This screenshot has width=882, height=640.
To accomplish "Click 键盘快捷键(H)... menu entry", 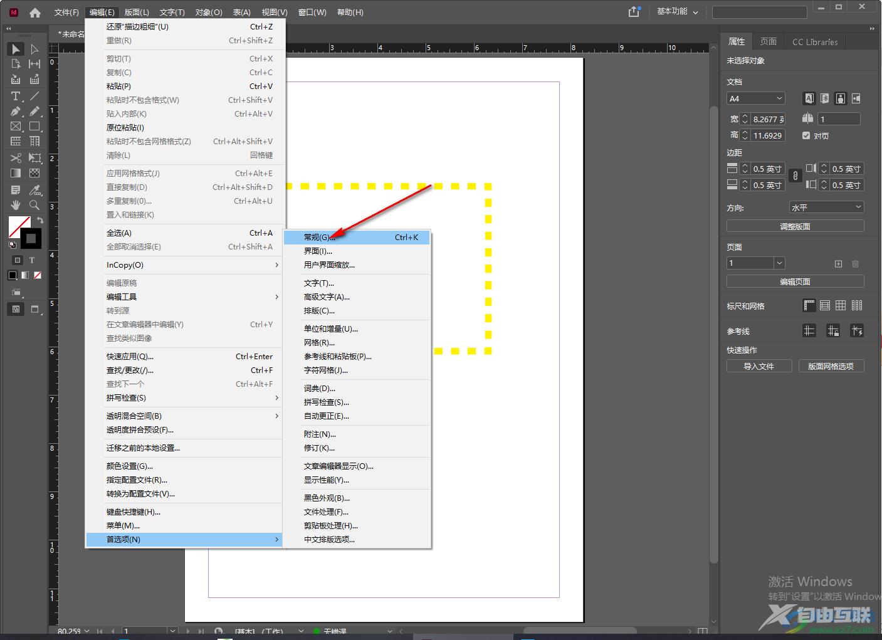I will pos(184,512).
